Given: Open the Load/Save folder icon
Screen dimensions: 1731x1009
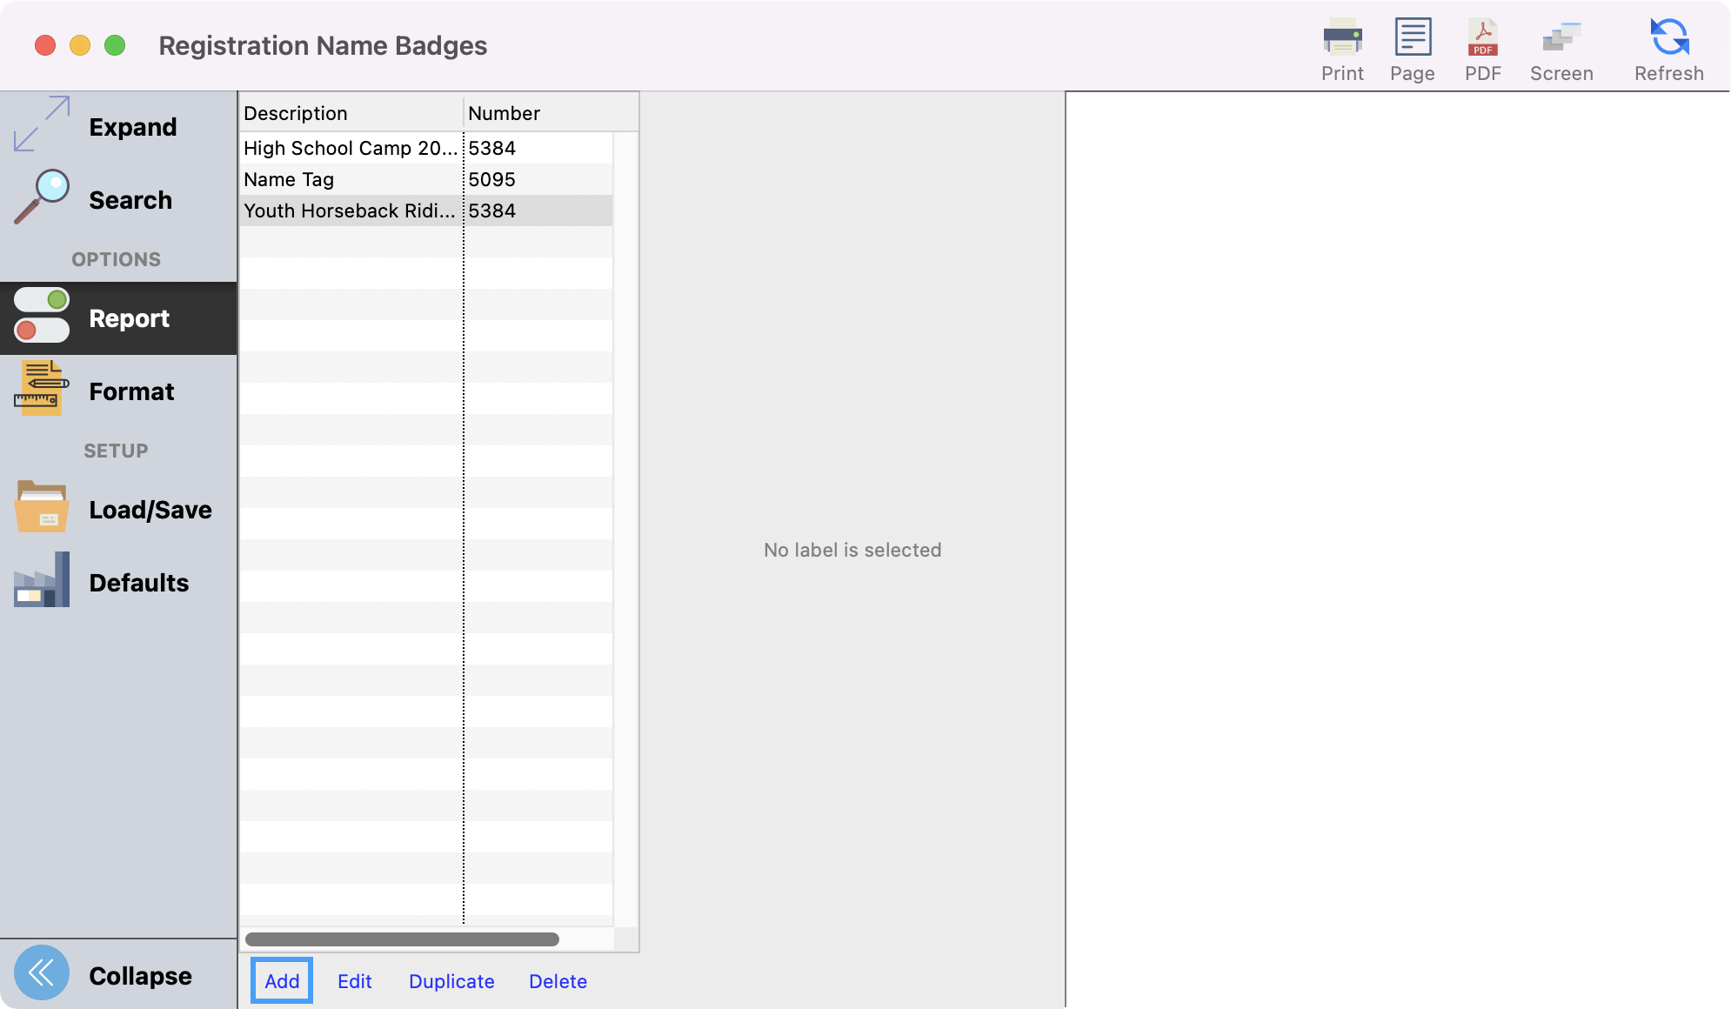Looking at the screenshot, I should pyautogui.click(x=42, y=508).
